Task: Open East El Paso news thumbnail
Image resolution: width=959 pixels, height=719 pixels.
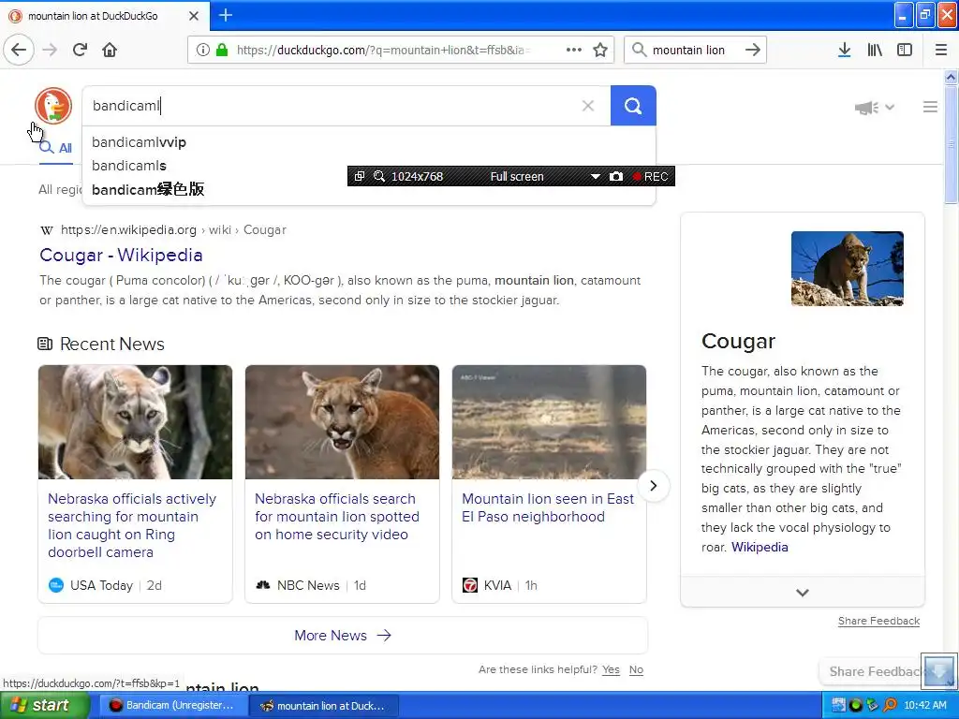Action: (549, 422)
